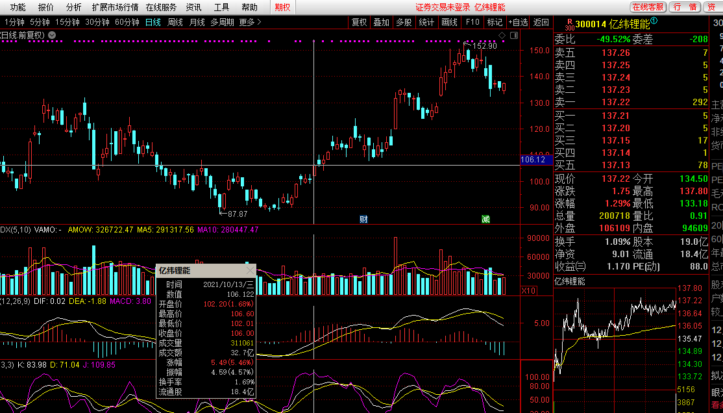The image size is (723, 413).
Task: Open the 资讯 menu
Action: 193,7
